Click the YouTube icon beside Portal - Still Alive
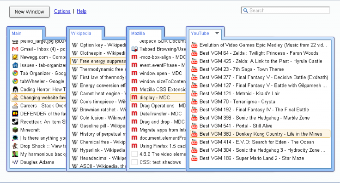 pyautogui.click(x=194, y=126)
